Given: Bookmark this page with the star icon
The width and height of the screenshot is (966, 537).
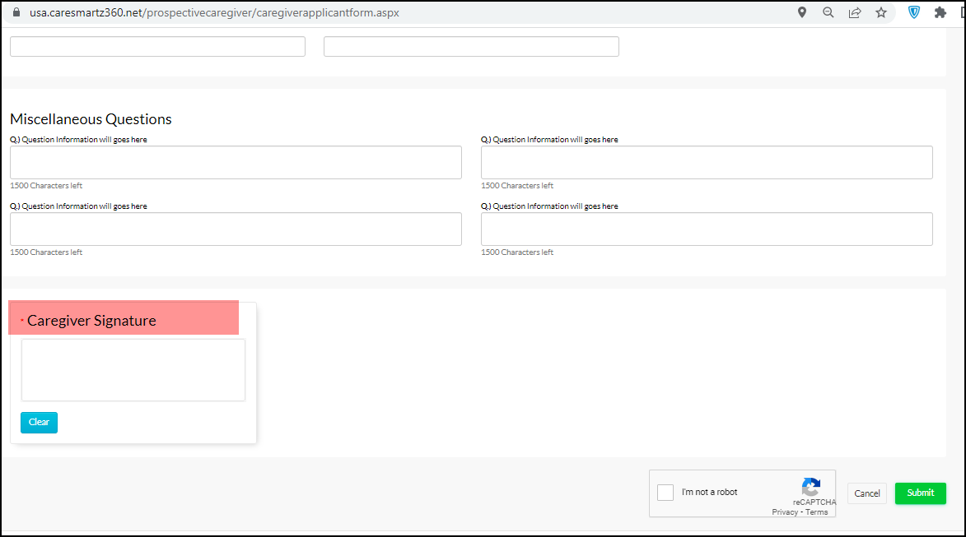Looking at the screenshot, I should [x=881, y=13].
